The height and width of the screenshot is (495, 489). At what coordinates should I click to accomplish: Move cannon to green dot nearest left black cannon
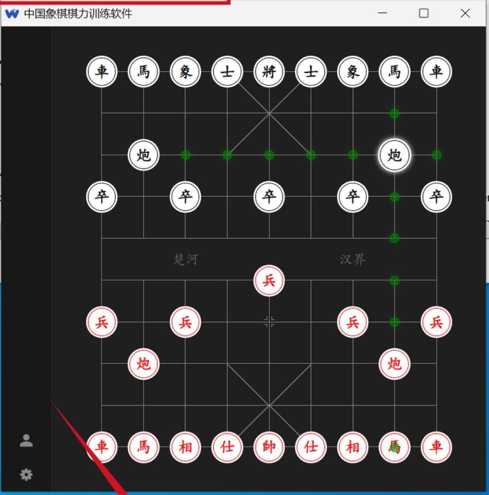coord(186,155)
